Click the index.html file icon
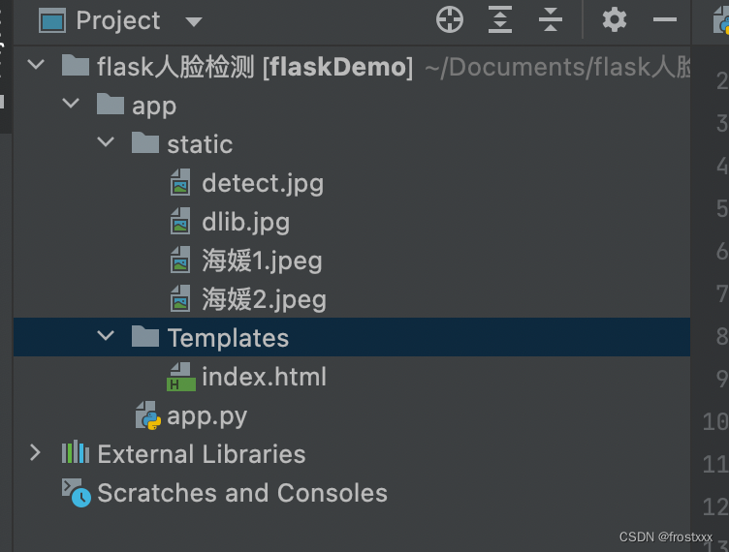 point(180,377)
